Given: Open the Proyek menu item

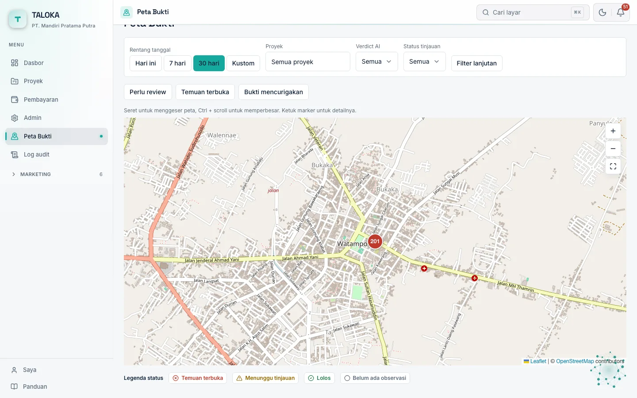Looking at the screenshot, I should pyautogui.click(x=57, y=81).
